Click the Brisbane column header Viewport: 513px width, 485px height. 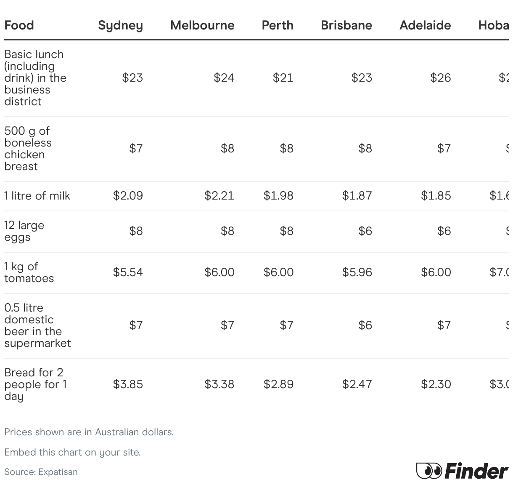346,25
